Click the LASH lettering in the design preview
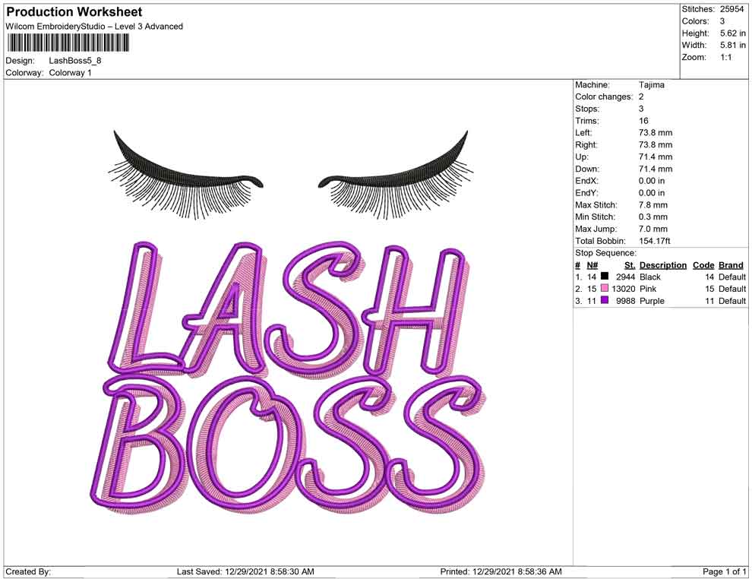The width and height of the screenshot is (752, 579). pos(289,319)
